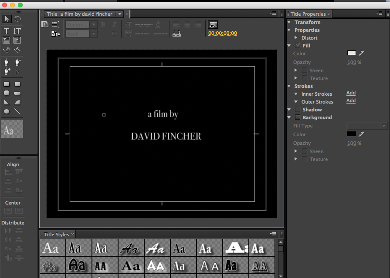
Task: Click the Tab Stops icon
Action: pyautogui.click(x=176, y=33)
